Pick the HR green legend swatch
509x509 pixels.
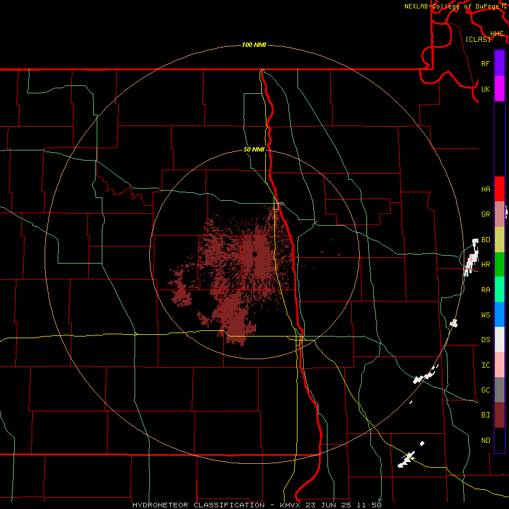tap(499, 265)
